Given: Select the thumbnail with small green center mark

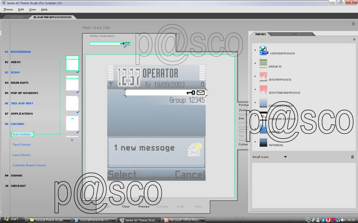Looking at the screenshot, I should (x=72, y=124).
